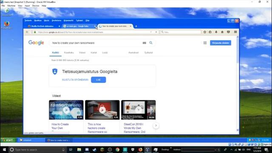This screenshot has width=272, height=153.
Task: Open the Google apps grid icon
Action: click(205, 43)
